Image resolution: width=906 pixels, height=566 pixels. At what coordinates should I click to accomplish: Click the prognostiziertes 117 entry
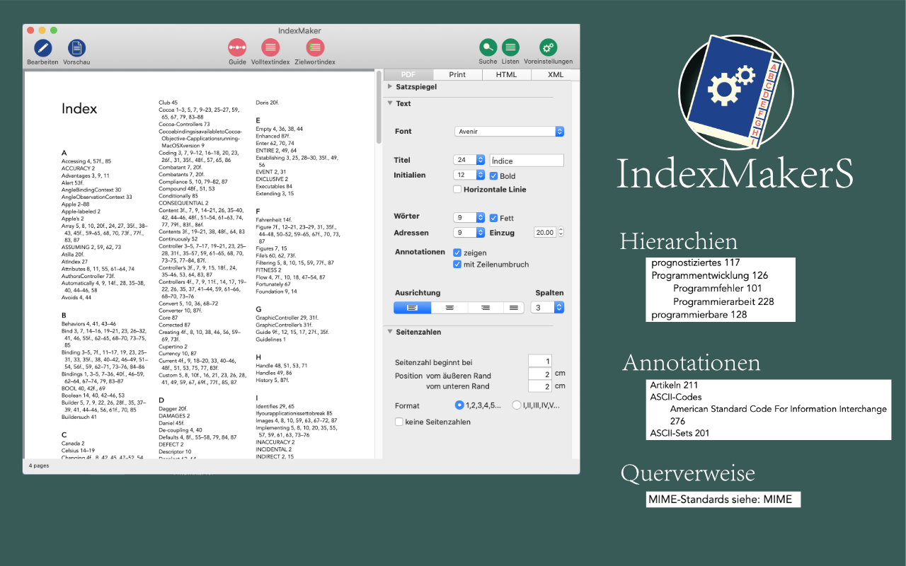[x=696, y=263]
